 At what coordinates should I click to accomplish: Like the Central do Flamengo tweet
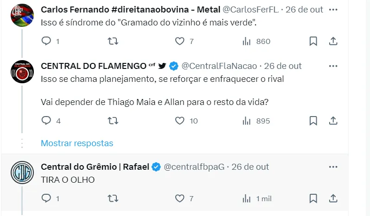pos(180,121)
